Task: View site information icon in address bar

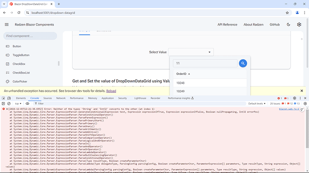Action: 28,13
